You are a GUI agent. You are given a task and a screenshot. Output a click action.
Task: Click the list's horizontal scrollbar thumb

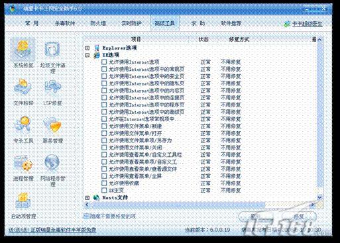point(178,205)
